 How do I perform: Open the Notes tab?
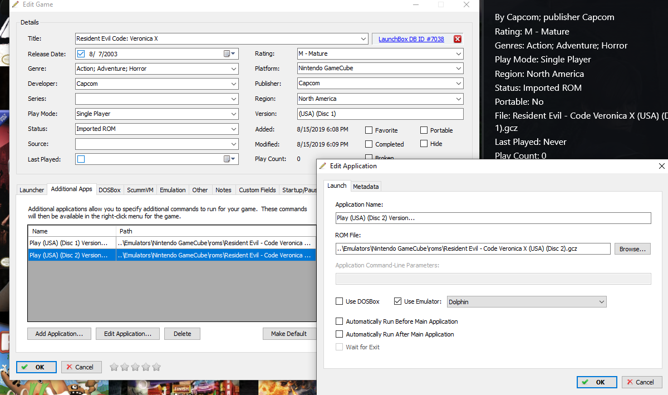223,190
